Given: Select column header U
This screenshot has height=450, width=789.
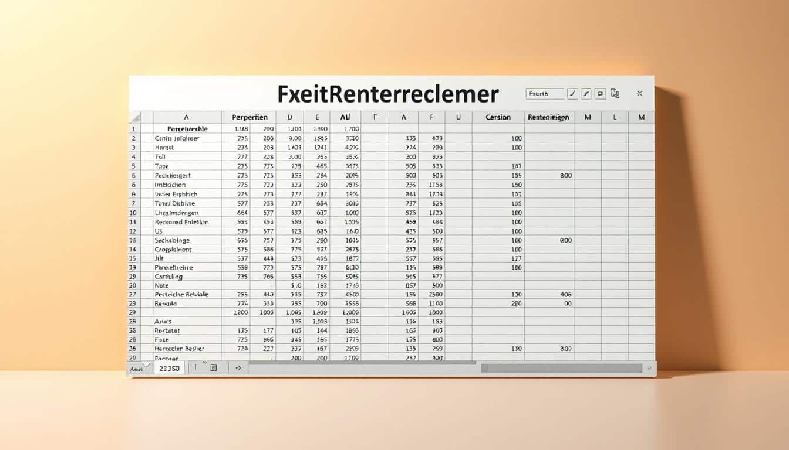Looking at the screenshot, I should click(458, 117).
